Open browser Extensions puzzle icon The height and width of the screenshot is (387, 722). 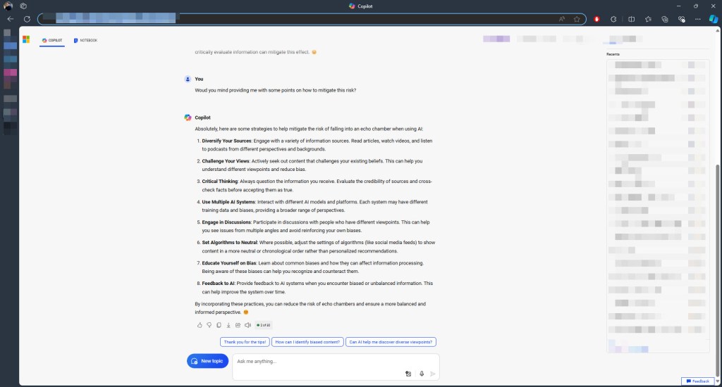coord(613,19)
